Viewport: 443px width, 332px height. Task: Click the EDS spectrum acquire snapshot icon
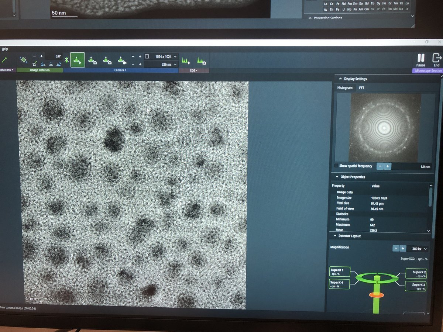[201, 60]
